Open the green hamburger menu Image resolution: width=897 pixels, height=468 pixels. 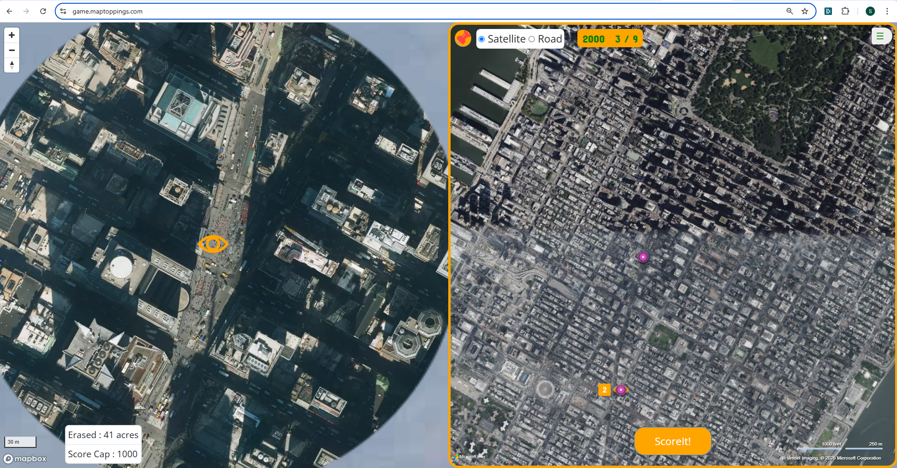pyautogui.click(x=880, y=36)
